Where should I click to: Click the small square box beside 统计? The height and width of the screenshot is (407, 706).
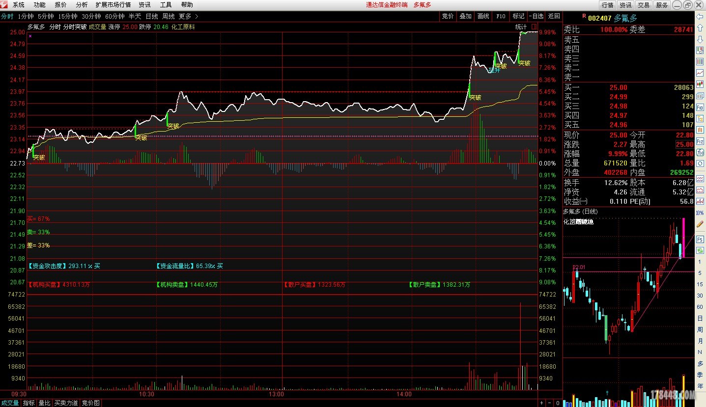(x=534, y=27)
